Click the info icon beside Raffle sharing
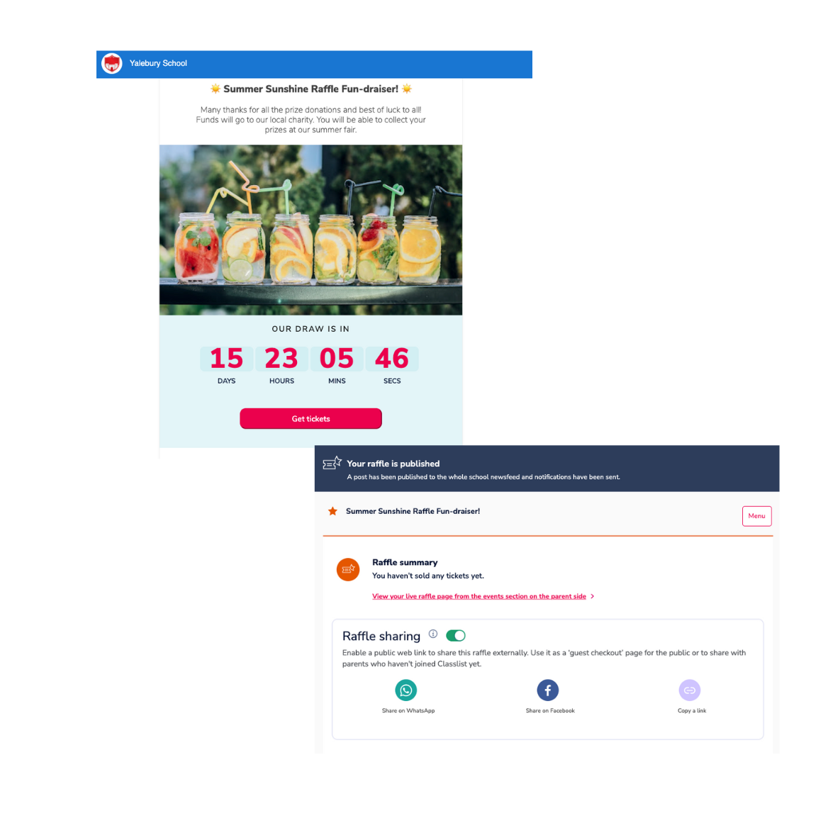 pos(433,634)
